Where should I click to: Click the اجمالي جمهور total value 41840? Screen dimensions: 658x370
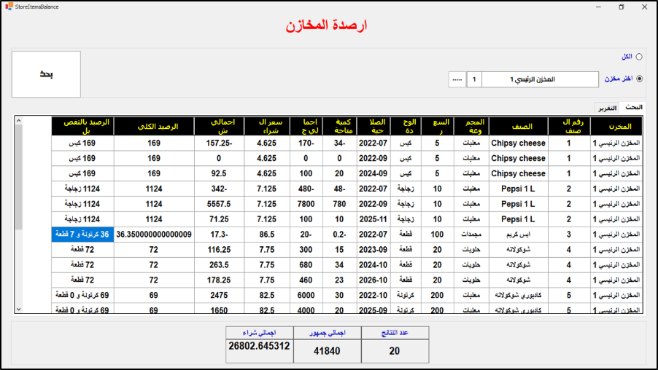pyautogui.click(x=328, y=350)
